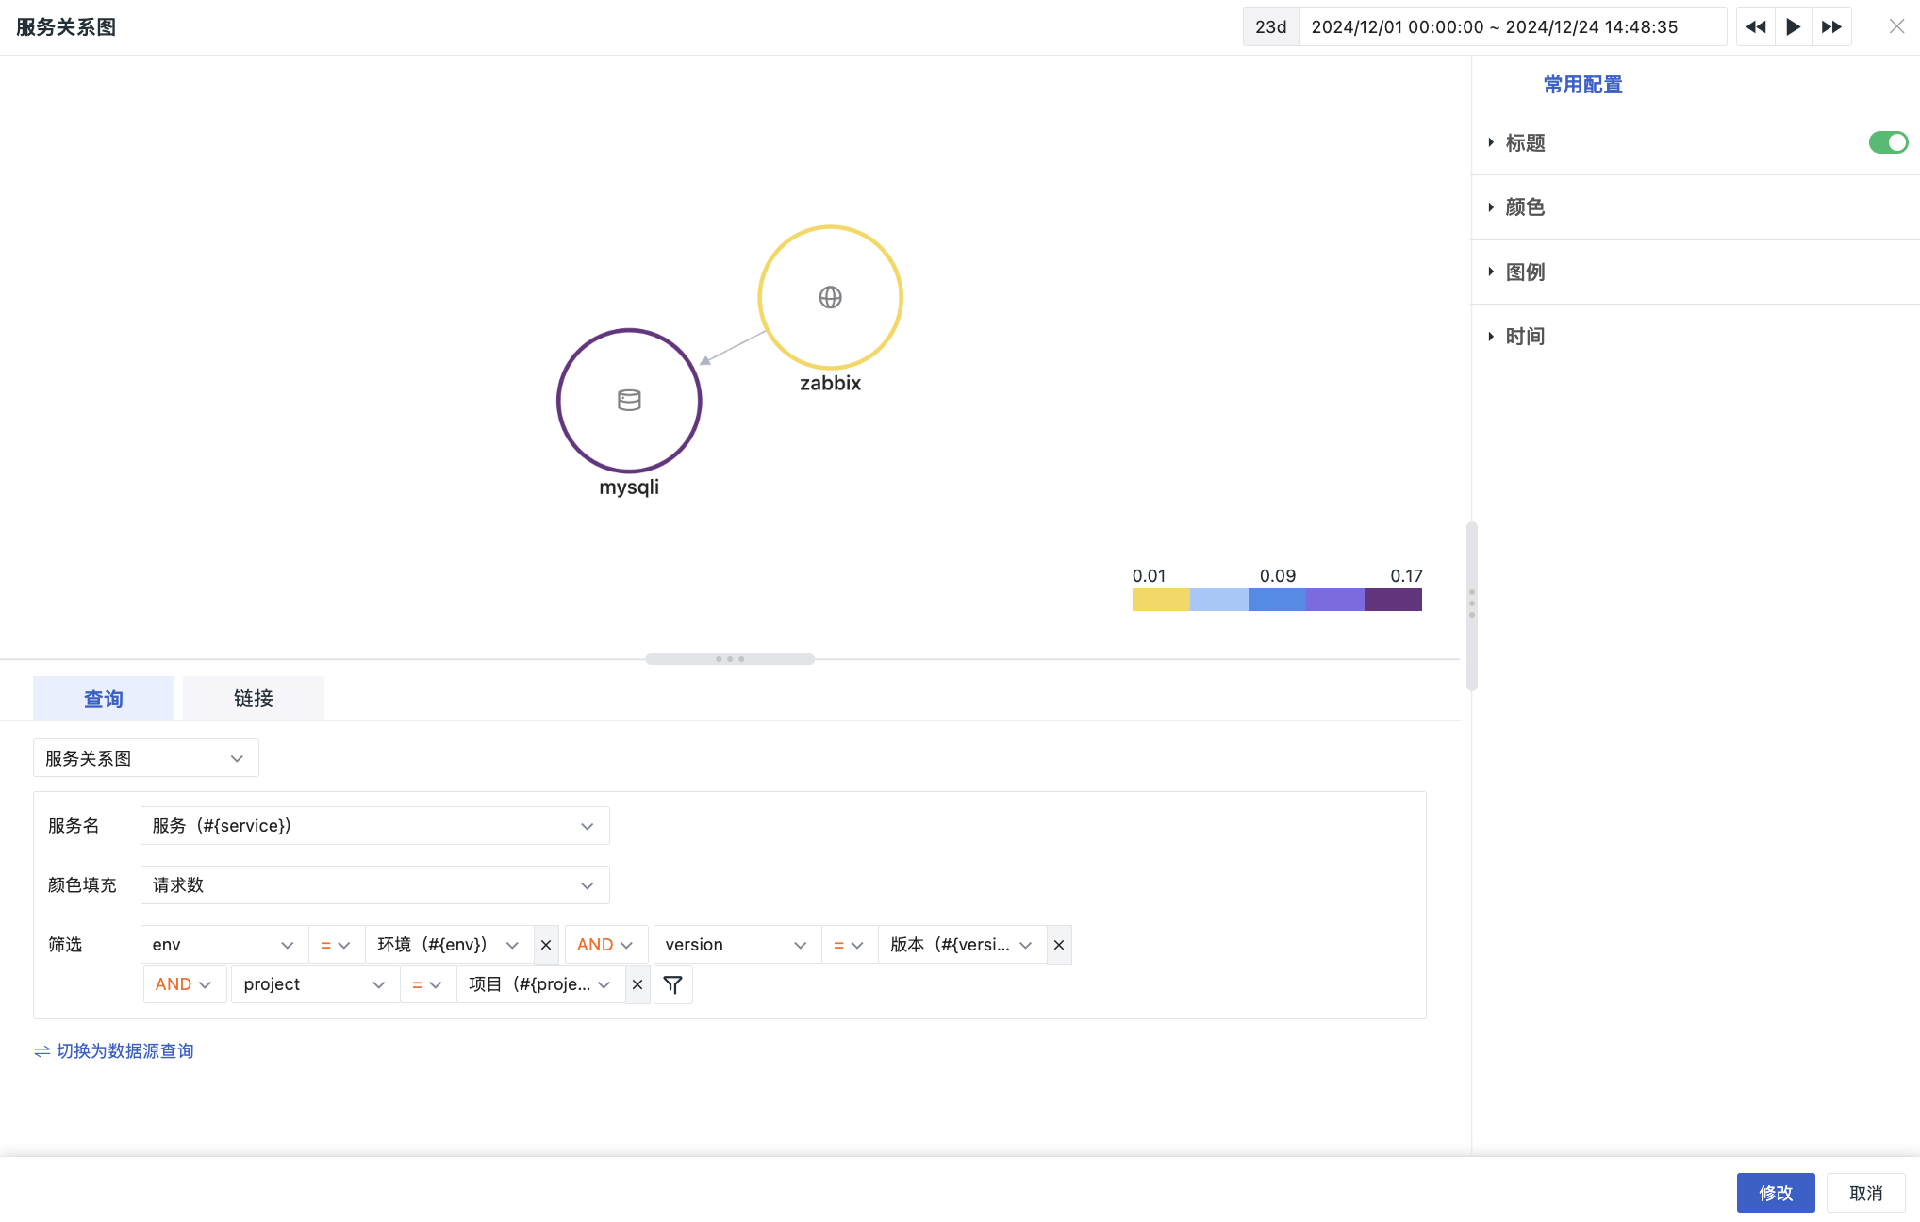The width and height of the screenshot is (1920, 1222).
Task: Open the operator dropdown after version
Action: 849,945
